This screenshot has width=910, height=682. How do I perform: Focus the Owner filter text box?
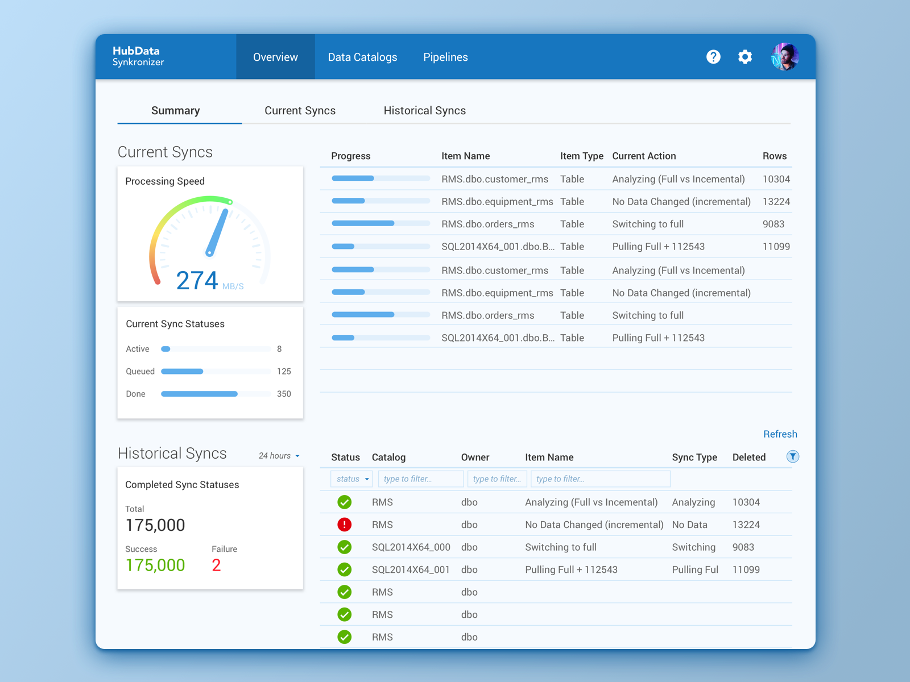[x=497, y=479]
